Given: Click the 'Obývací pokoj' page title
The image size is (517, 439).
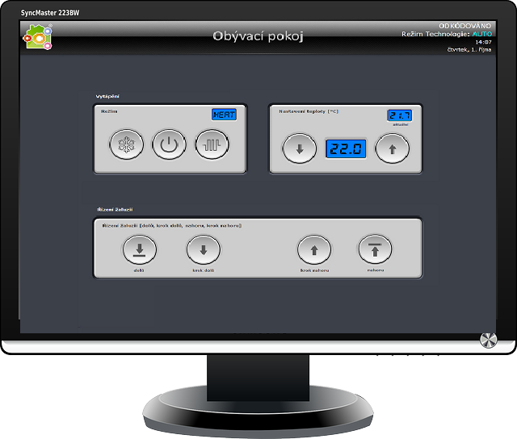Looking at the screenshot, I should 258,36.
